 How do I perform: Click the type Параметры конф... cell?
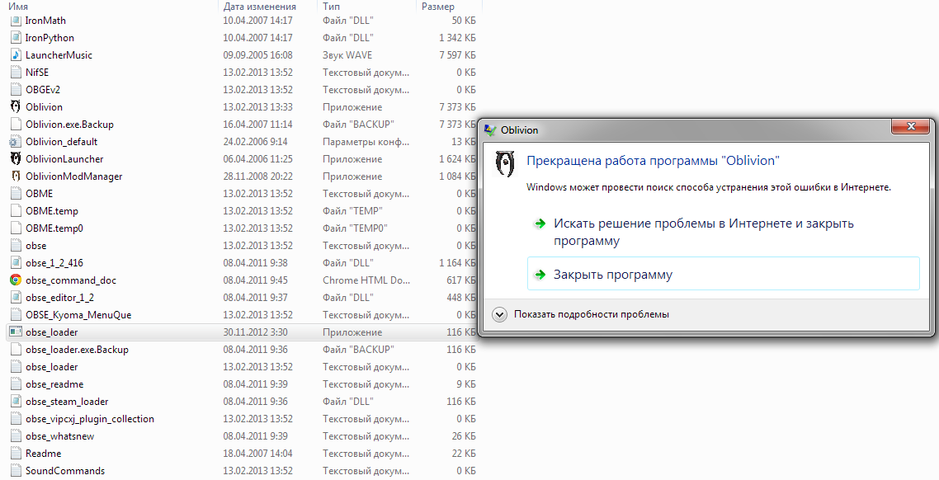coord(366,141)
